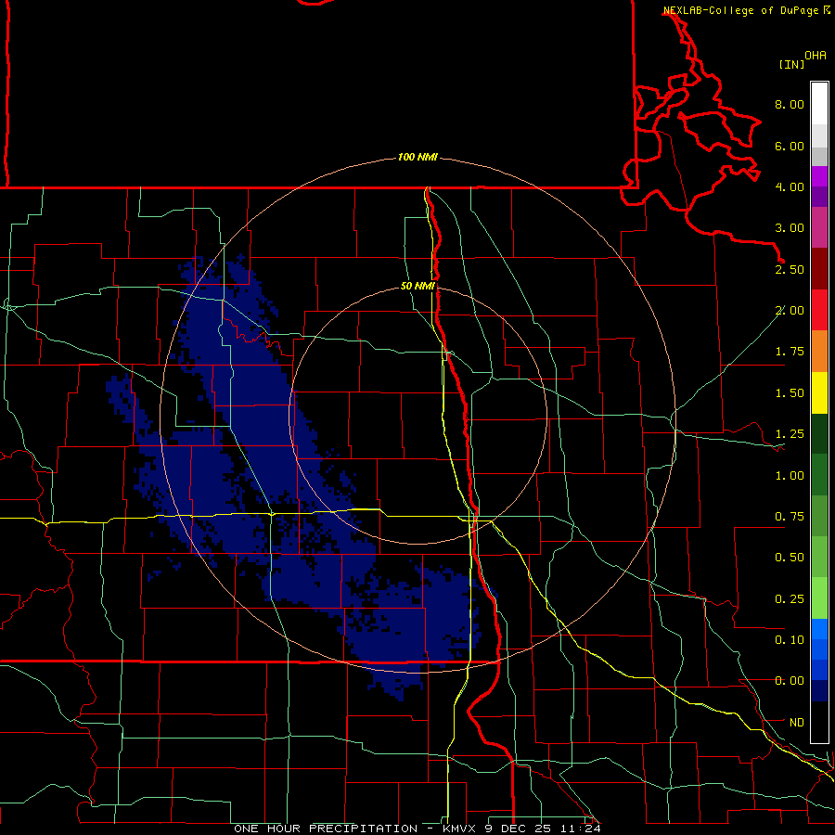Click the ONE HOUR PRECIPITATION KMVX caption
This screenshot has width=835, height=835.
point(417,829)
